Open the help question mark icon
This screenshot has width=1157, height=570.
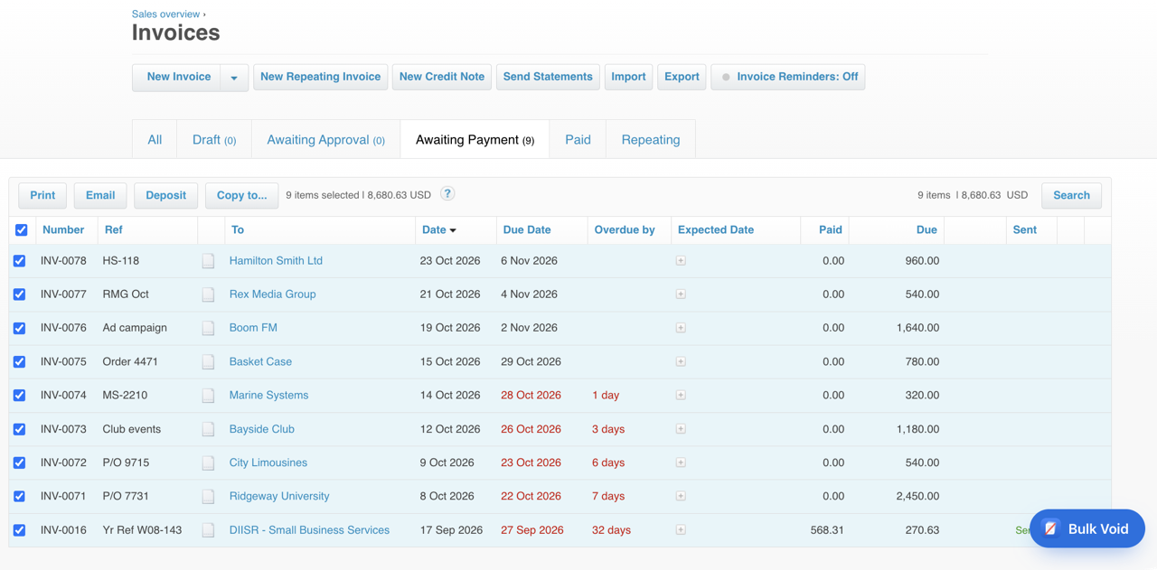pyautogui.click(x=447, y=194)
